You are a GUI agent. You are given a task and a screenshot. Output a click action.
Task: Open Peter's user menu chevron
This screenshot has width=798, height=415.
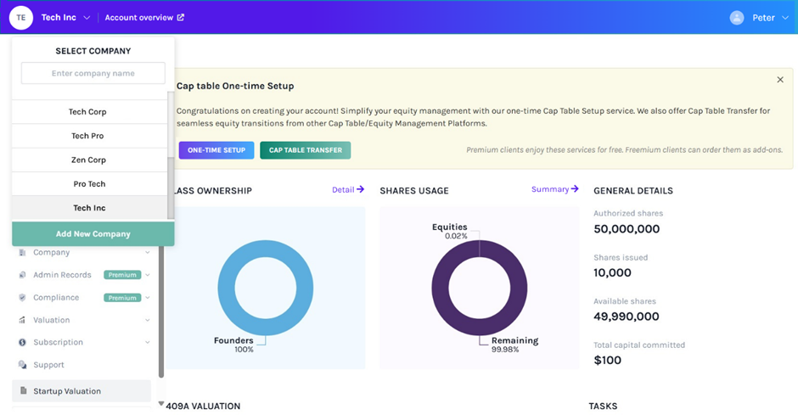click(x=785, y=18)
